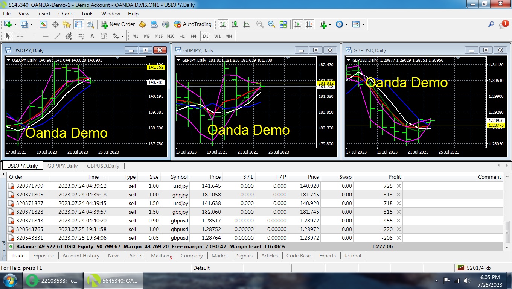The image size is (512, 289).
Task: Click the New Order button
Action: 118,24
